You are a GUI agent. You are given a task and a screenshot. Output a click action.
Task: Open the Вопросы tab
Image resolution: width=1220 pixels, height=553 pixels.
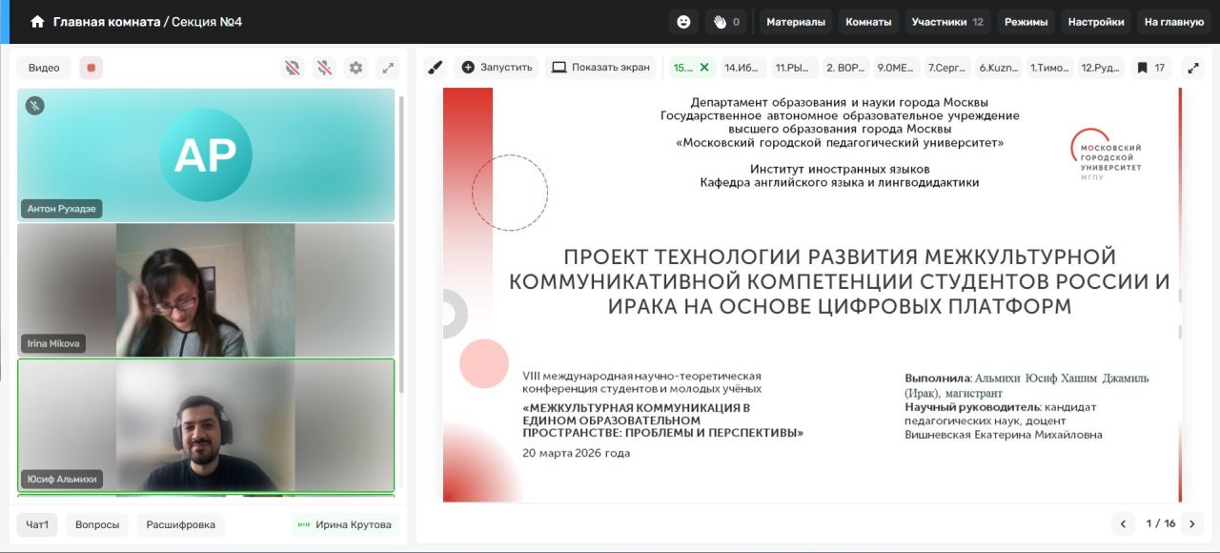[97, 524]
